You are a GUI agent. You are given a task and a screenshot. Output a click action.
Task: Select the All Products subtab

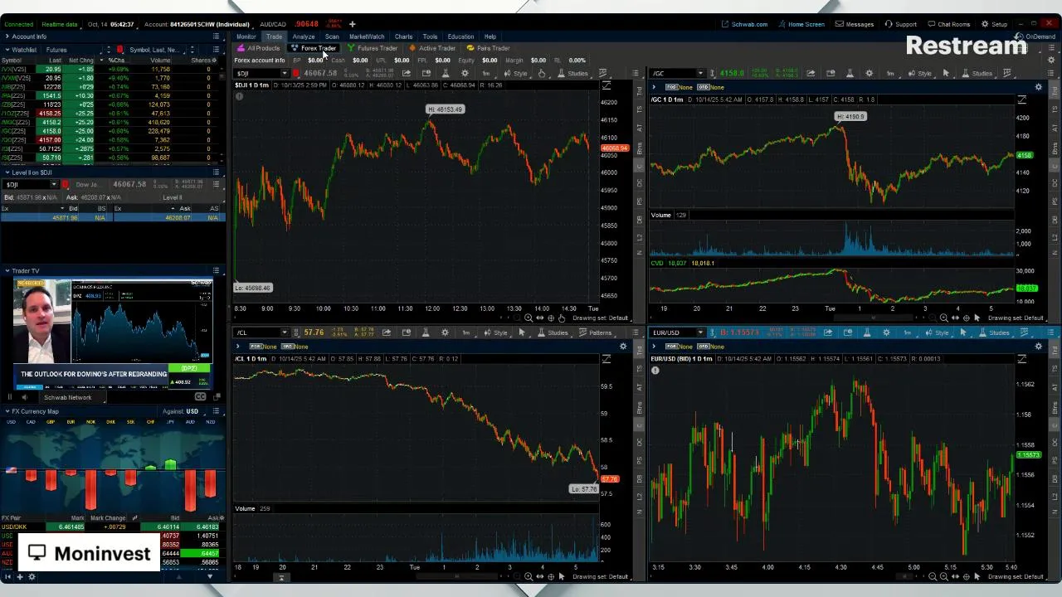tap(259, 48)
